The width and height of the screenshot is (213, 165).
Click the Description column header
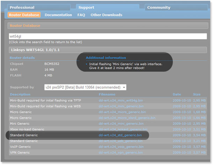click(x=20, y=94)
